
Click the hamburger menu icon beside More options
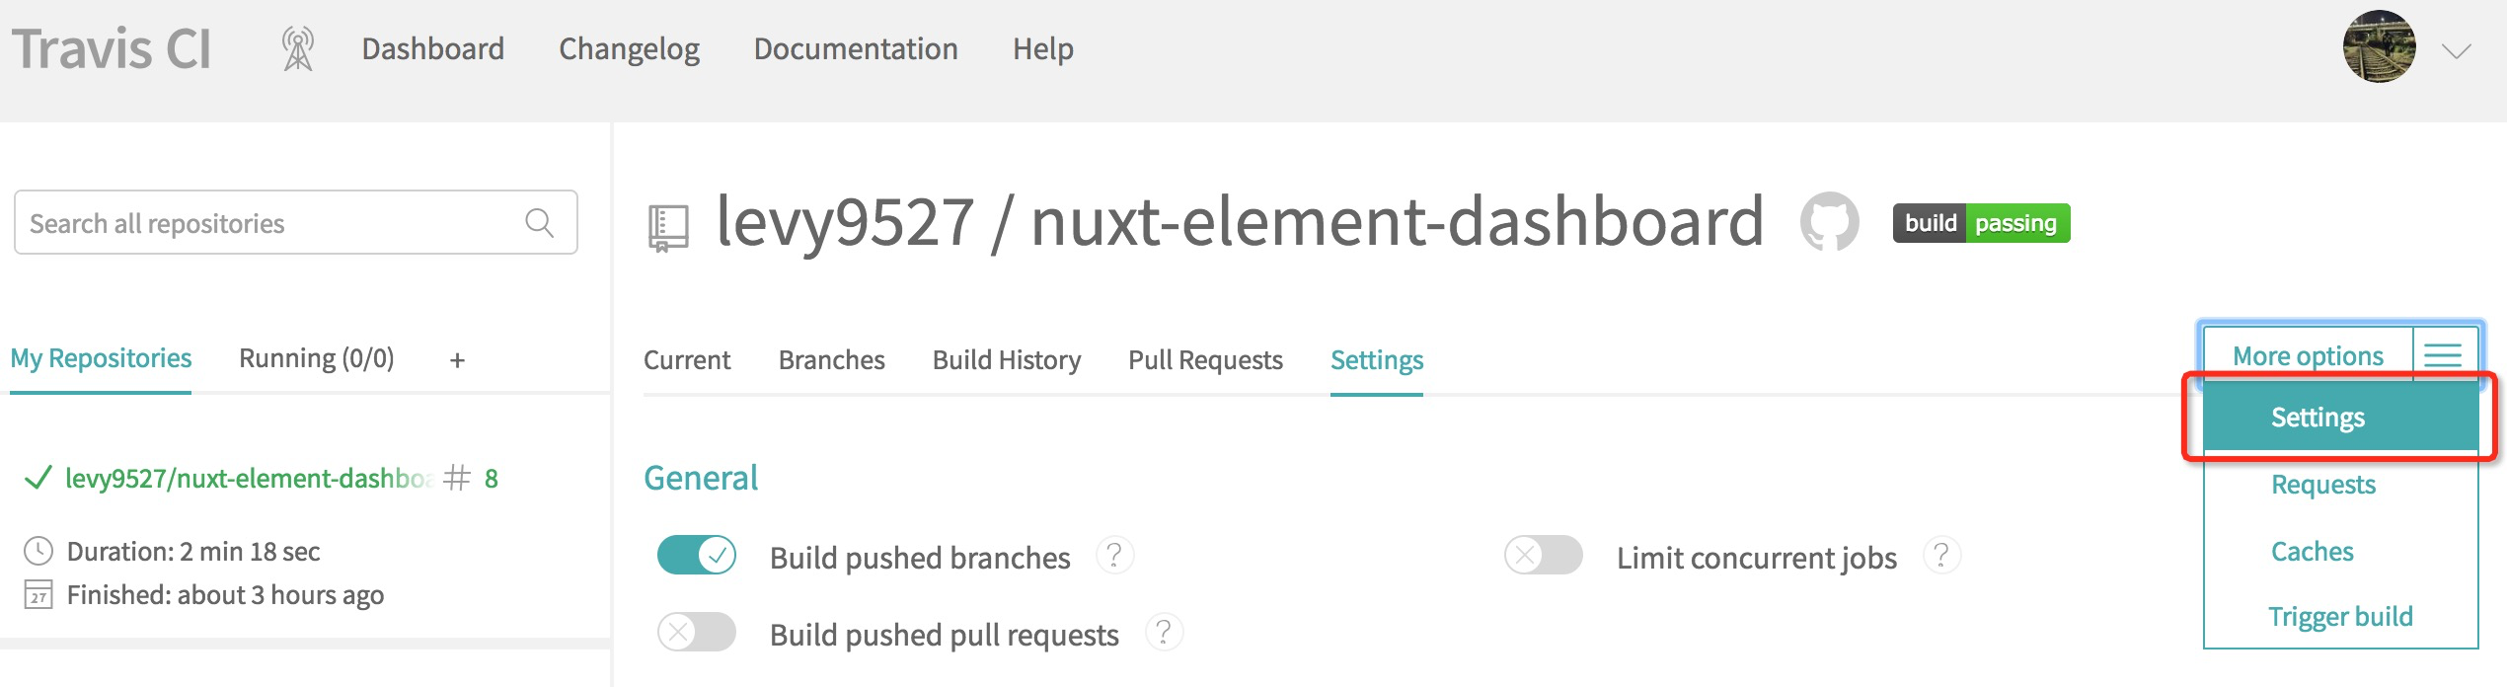(2444, 355)
